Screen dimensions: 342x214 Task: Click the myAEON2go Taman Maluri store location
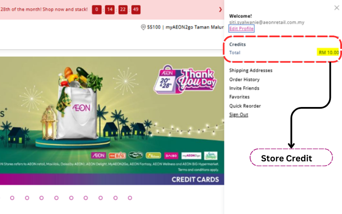point(195,27)
